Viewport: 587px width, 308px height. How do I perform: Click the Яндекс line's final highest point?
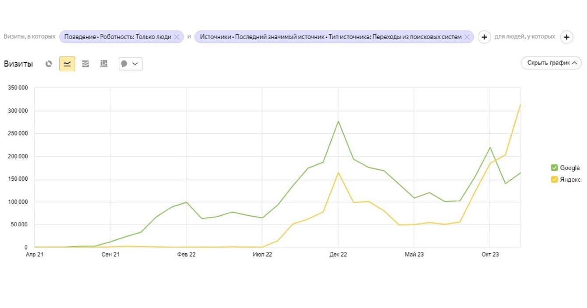click(x=520, y=105)
